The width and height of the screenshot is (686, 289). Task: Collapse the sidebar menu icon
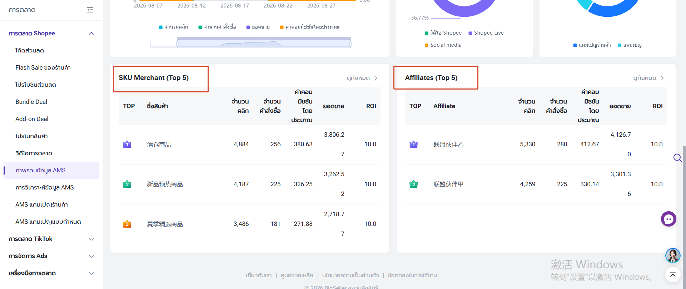tap(90, 10)
